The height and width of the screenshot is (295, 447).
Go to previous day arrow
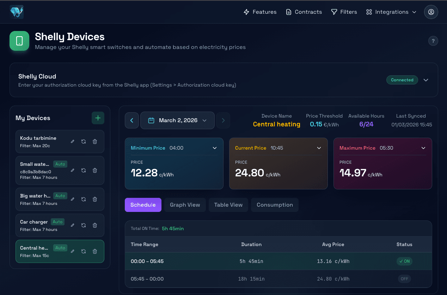(132, 120)
